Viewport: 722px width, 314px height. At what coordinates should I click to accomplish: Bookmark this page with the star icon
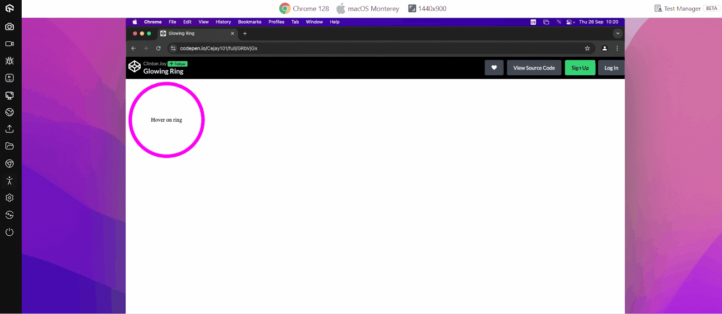tap(587, 48)
